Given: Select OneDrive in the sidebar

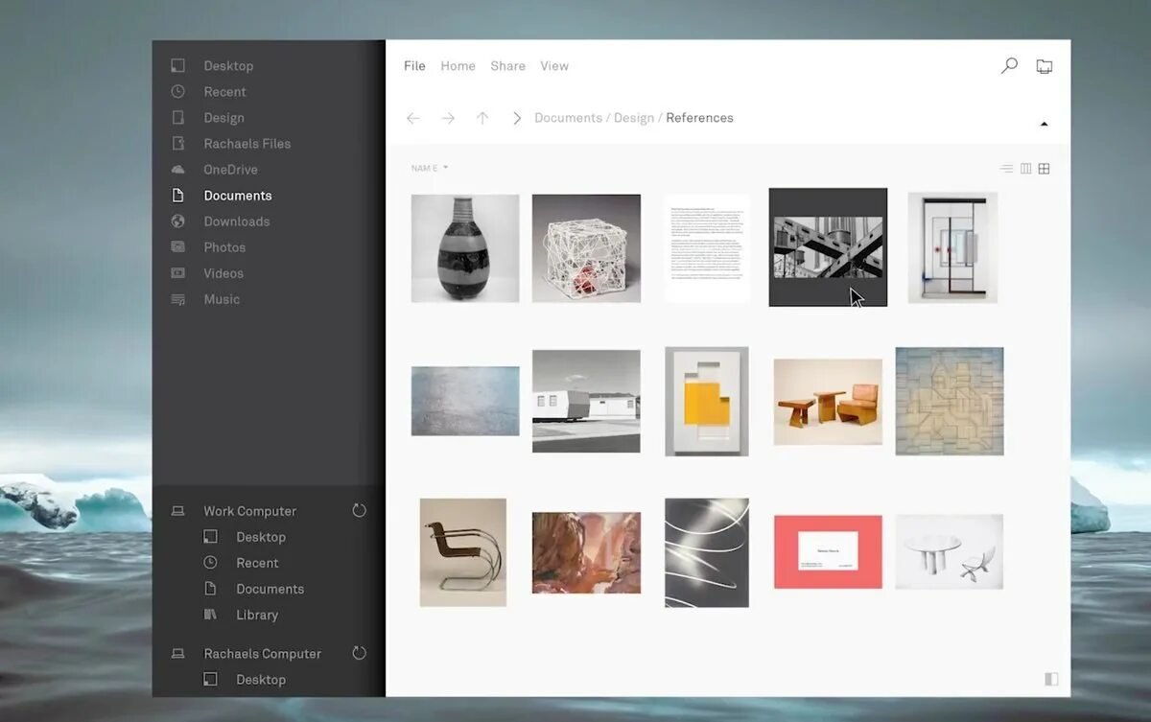Looking at the screenshot, I should 230,170.
